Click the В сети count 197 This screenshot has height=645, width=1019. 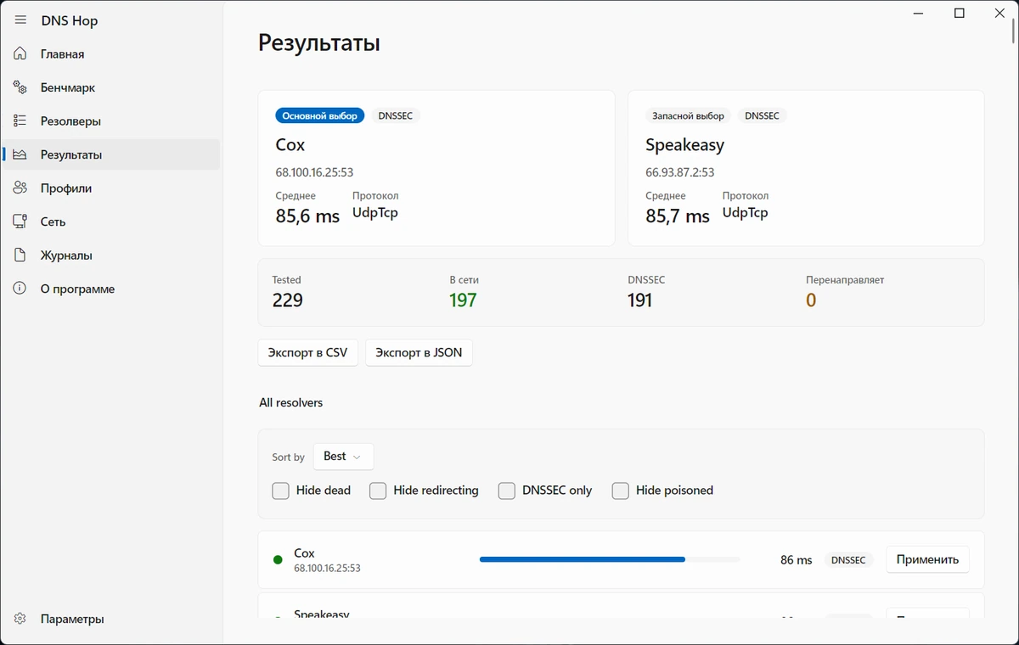[x=464, y=300]
